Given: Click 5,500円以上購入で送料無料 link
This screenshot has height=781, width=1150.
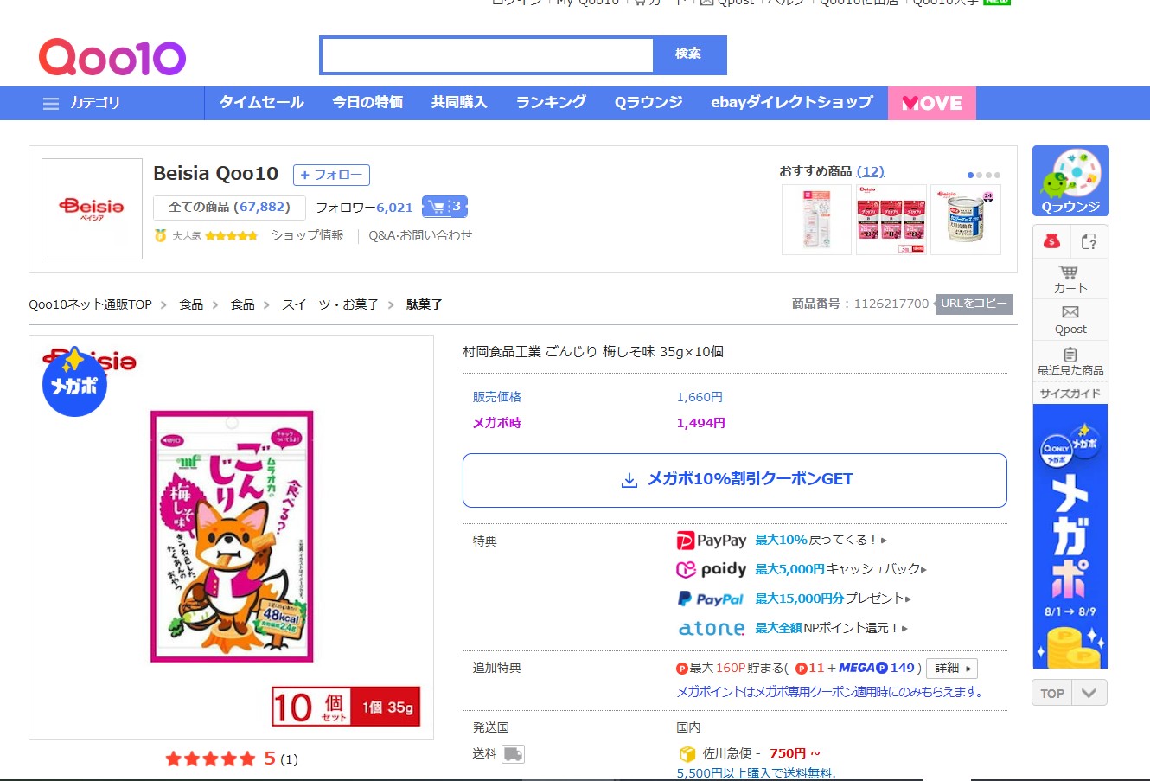Looking at the screenshot, I should [x=757, y=773].
